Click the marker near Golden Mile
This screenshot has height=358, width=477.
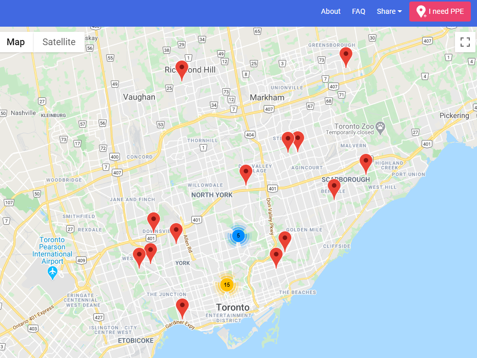pyautogui.click(x=285, y=238)
